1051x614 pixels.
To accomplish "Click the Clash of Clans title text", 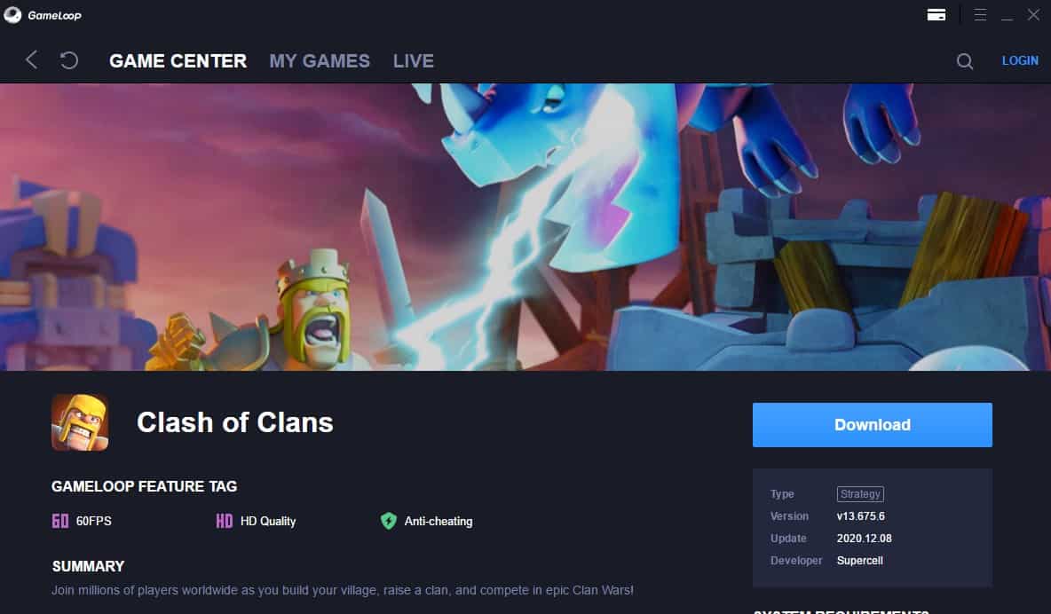I will 234,422.
